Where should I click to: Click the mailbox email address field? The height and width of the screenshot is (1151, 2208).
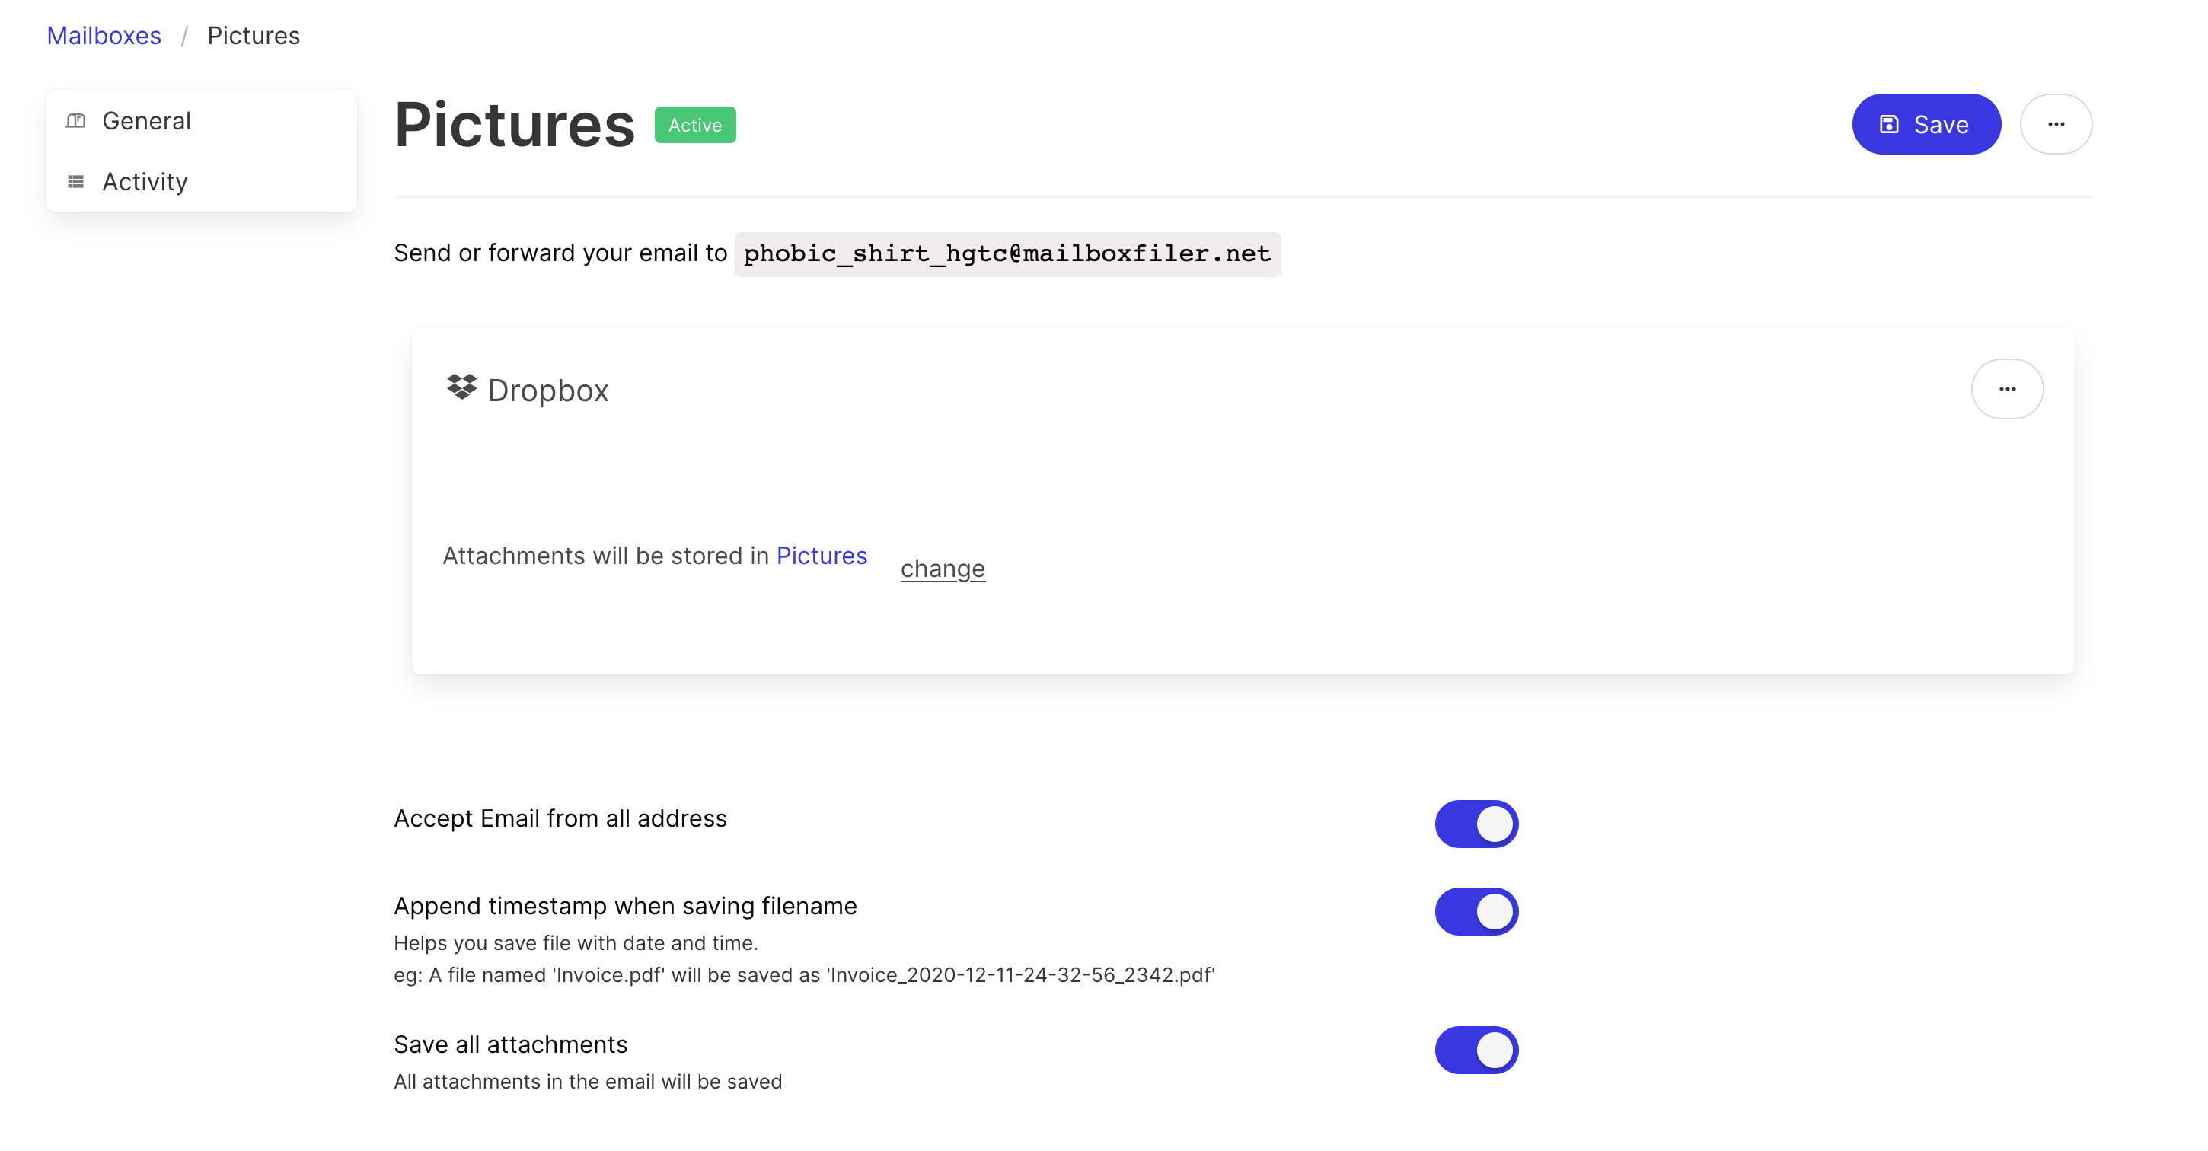tap(1007, 253)
